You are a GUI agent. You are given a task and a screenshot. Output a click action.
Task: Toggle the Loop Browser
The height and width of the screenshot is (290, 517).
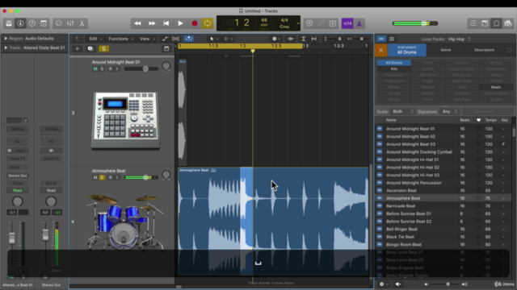496,23
